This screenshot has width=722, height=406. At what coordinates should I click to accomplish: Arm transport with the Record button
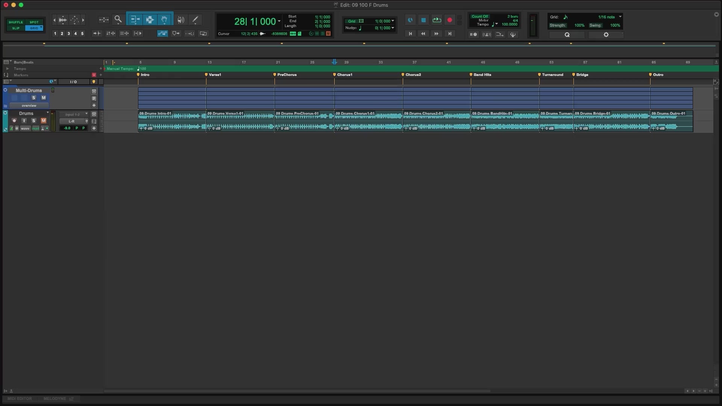click(x=450, y=20)
